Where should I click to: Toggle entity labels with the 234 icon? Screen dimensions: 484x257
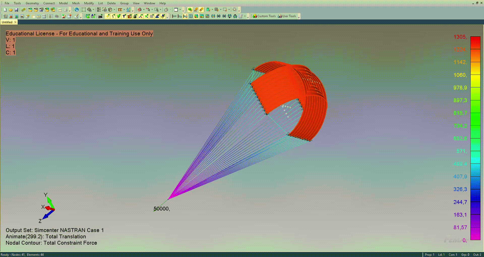point(100,16)
